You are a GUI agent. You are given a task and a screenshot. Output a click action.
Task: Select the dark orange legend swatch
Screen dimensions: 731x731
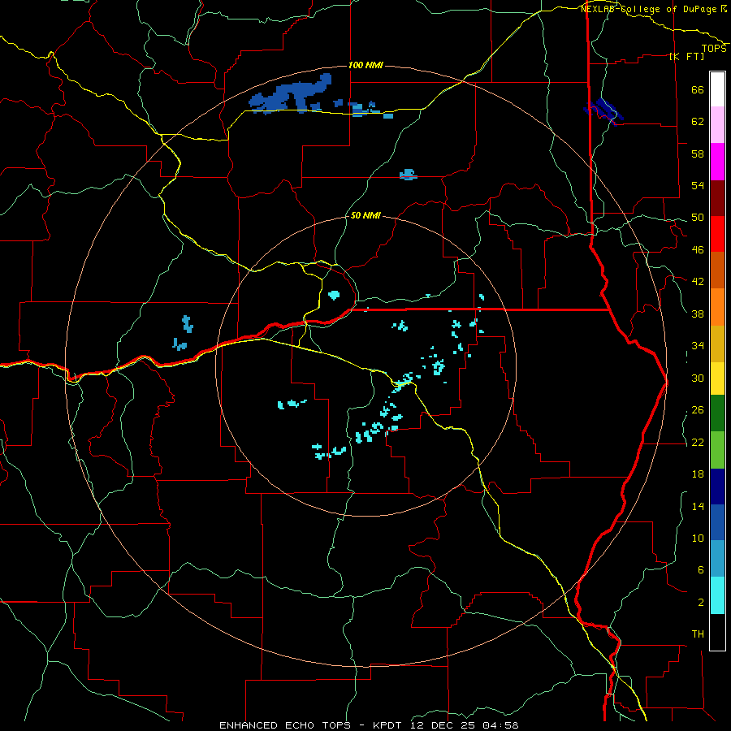click(717, 270)
